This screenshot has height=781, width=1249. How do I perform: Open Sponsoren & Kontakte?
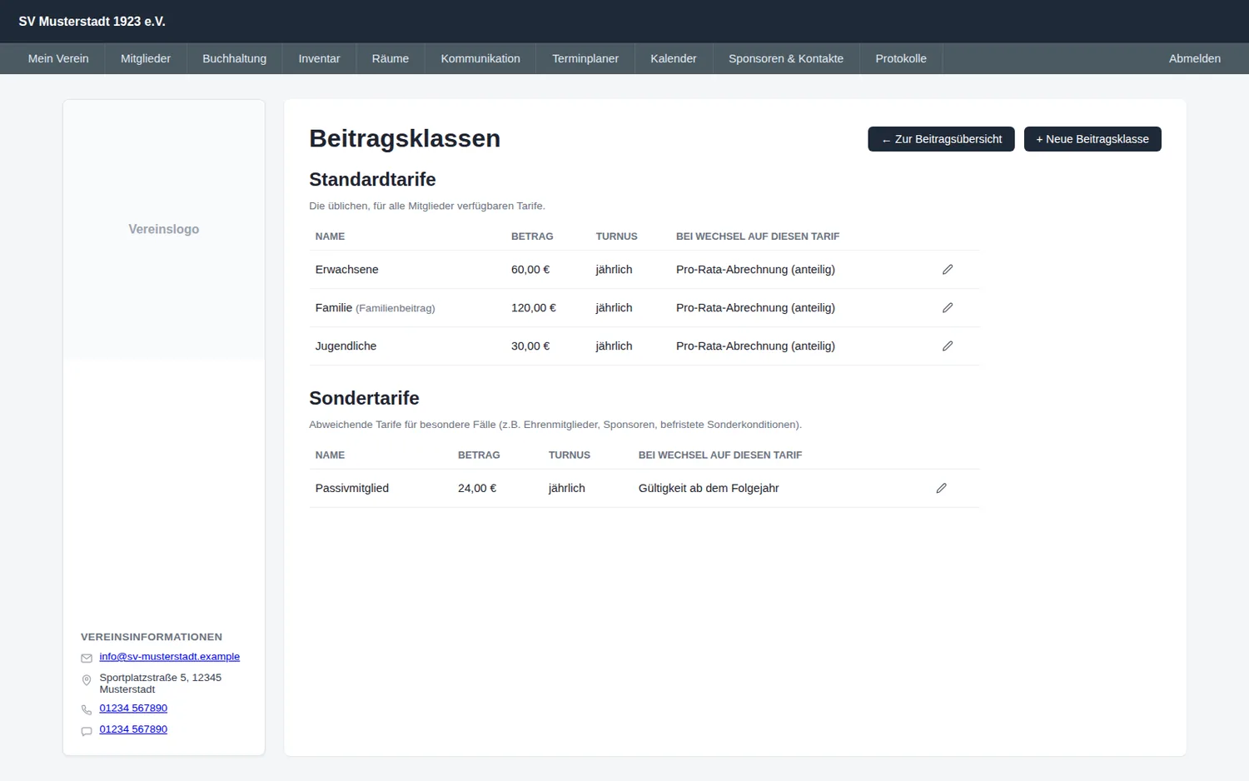[786, 58]
